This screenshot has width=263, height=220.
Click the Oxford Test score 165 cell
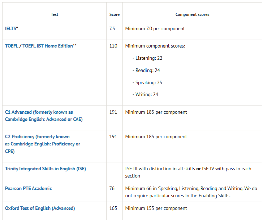tap(113, 208)
